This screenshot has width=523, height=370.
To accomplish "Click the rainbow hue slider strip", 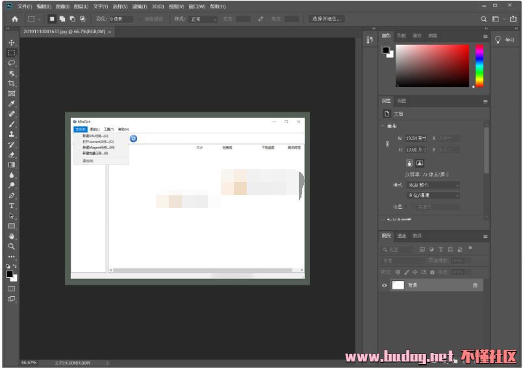I will pyautogui.click(x=479, y=65).
